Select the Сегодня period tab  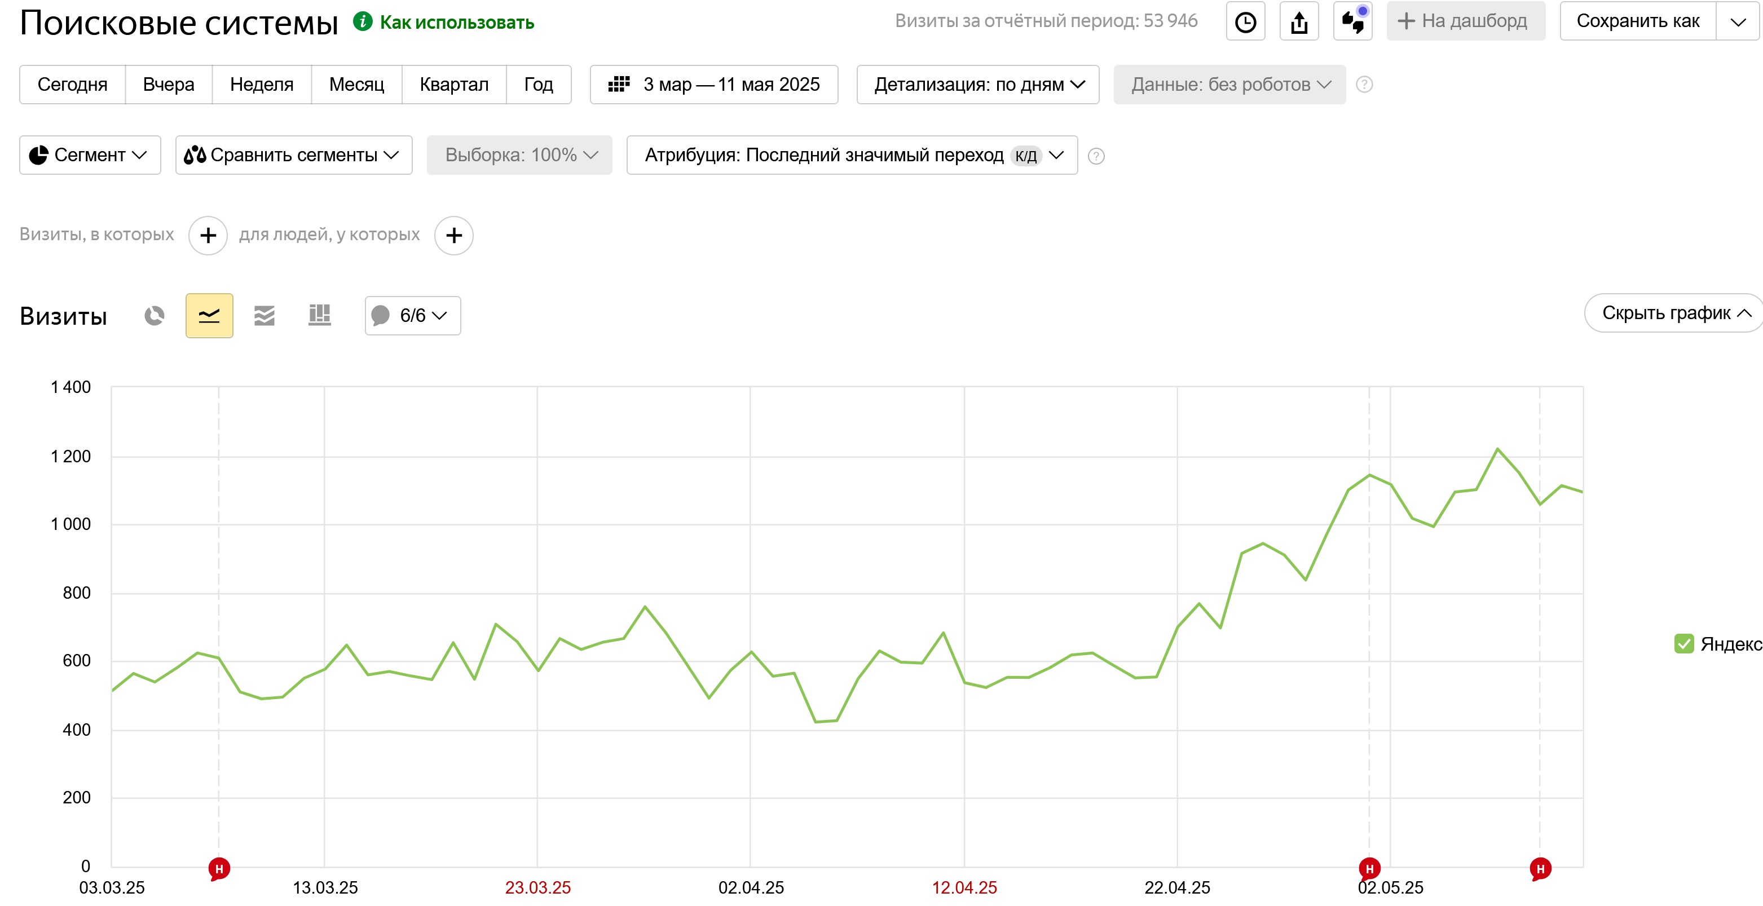coord(73,85)
